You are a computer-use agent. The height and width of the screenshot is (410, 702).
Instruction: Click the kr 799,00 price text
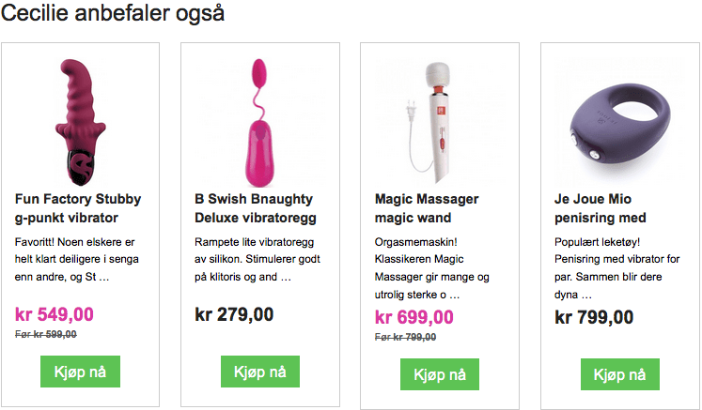click(594, 317)
